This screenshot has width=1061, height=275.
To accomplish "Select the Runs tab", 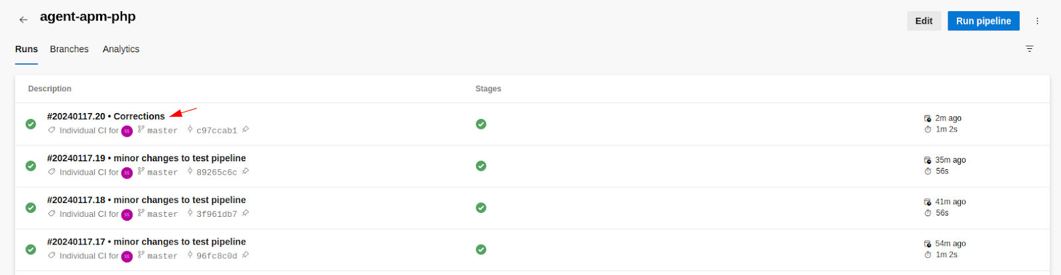I will (x=27, y=49).
